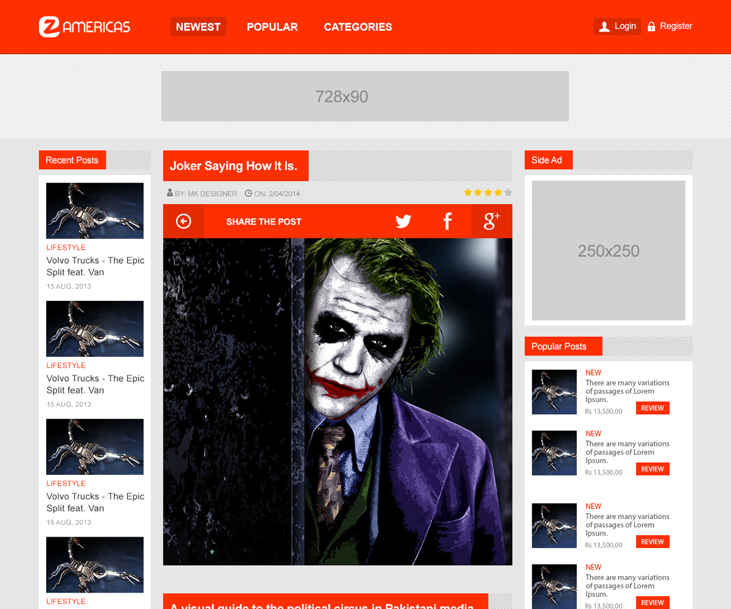
Task: Open the Joker Saying How It Is title
Action: pos(233,166)
